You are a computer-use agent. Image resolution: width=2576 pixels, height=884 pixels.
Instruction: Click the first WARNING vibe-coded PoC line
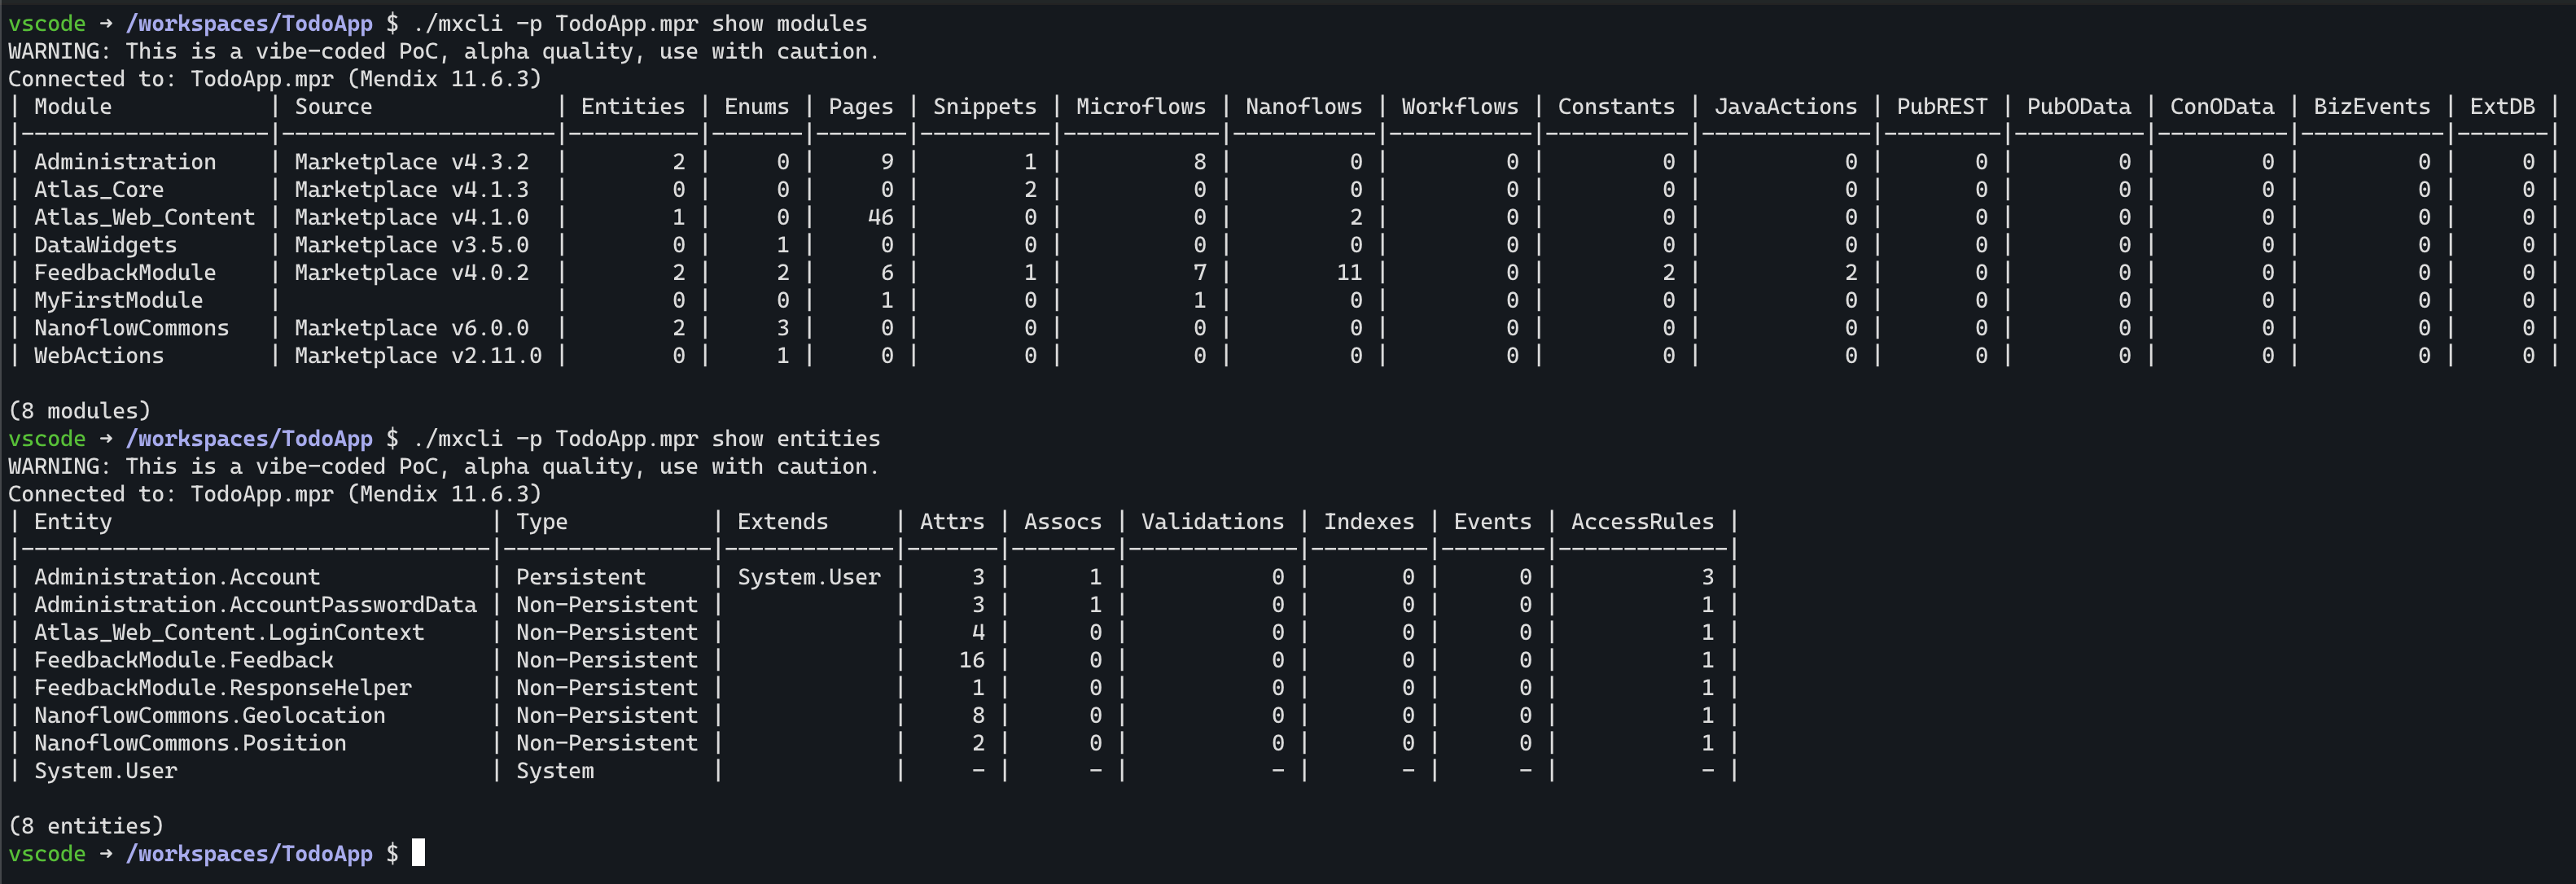[x=443, y=51]
